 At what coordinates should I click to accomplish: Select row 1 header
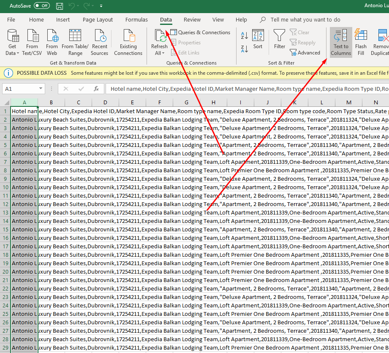point(5,111)
